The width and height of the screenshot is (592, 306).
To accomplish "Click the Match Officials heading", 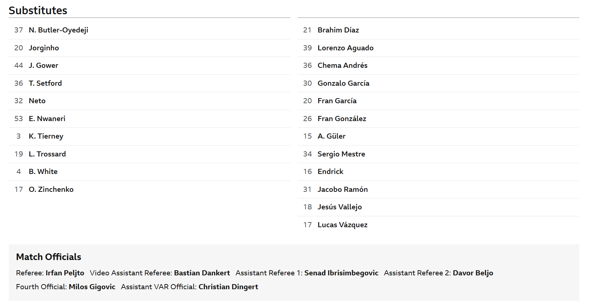I will (x=49, y=257).
